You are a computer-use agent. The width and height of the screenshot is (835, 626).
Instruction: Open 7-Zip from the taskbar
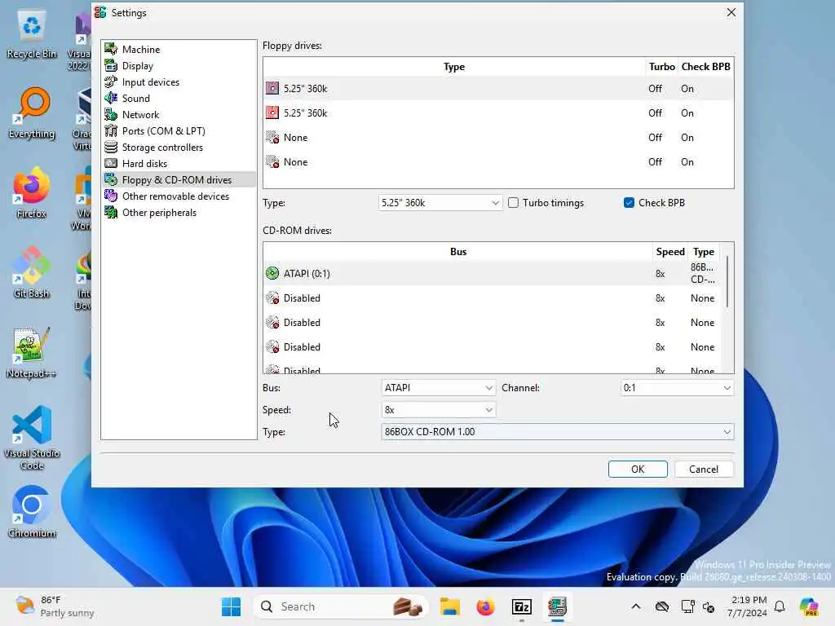(x=521, y=606)
